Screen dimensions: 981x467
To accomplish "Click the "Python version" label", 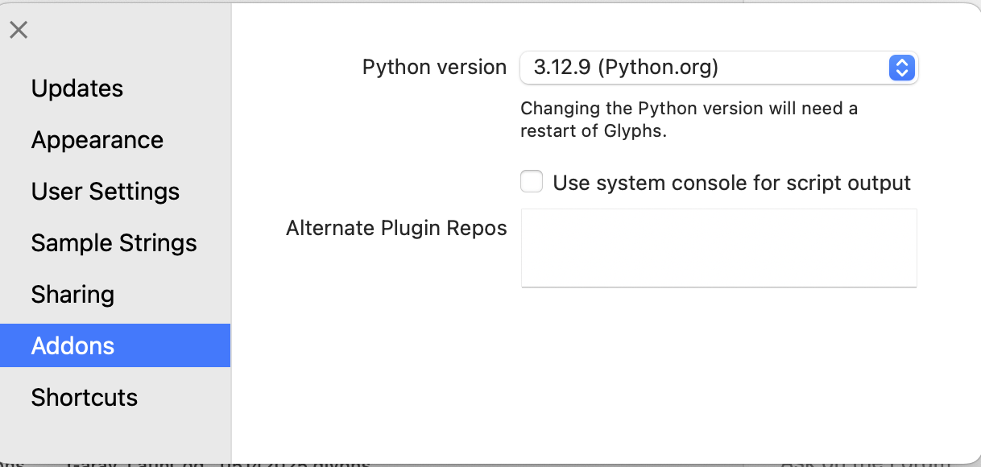I will [434, 68].
